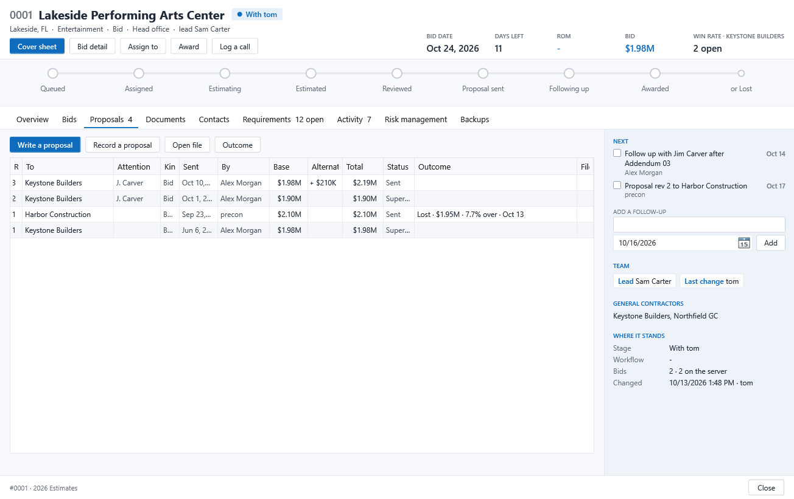Click the 'With tom' status badge
The image size is (794, 499).
[x=257, y=15]
